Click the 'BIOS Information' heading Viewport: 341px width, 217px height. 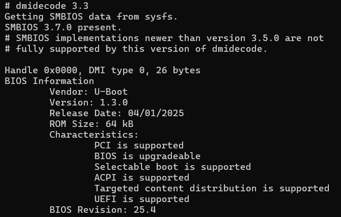(49, 81)
